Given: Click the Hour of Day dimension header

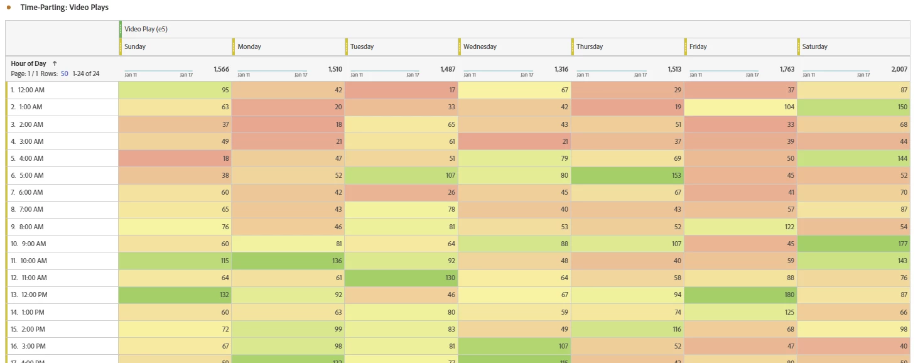Looking at the screenshot, I should click(28, 63).
